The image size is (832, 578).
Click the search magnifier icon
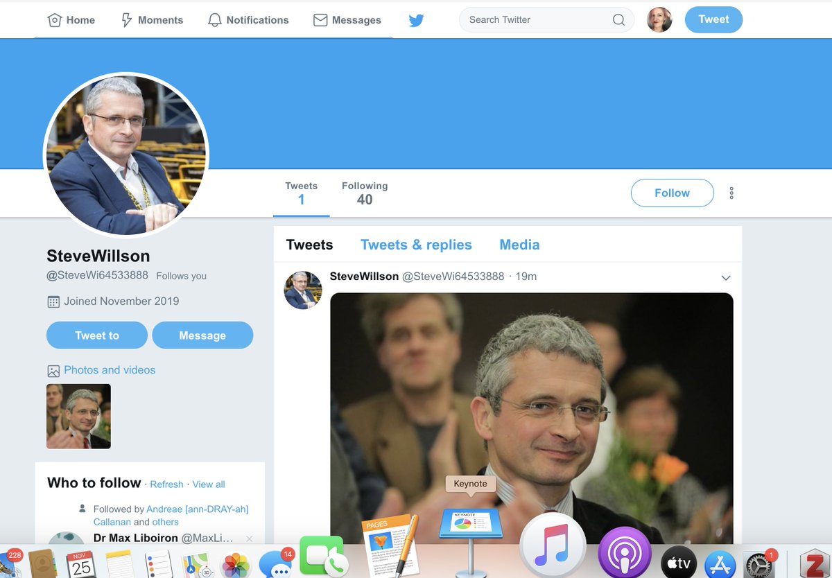tap(618, 19)
